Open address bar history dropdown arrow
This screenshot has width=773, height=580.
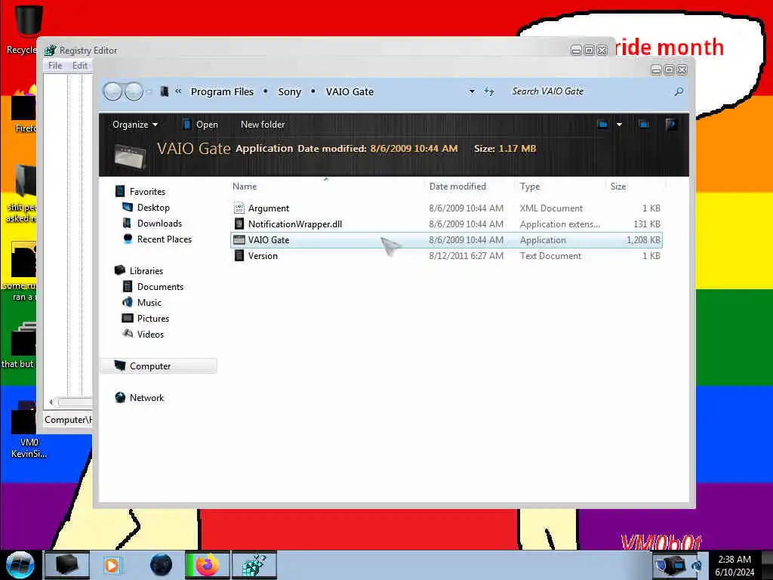pyautogui.click(x=472, y=91)
